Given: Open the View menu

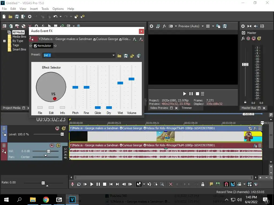Looking at the screenshot, I should coord(23,9).
